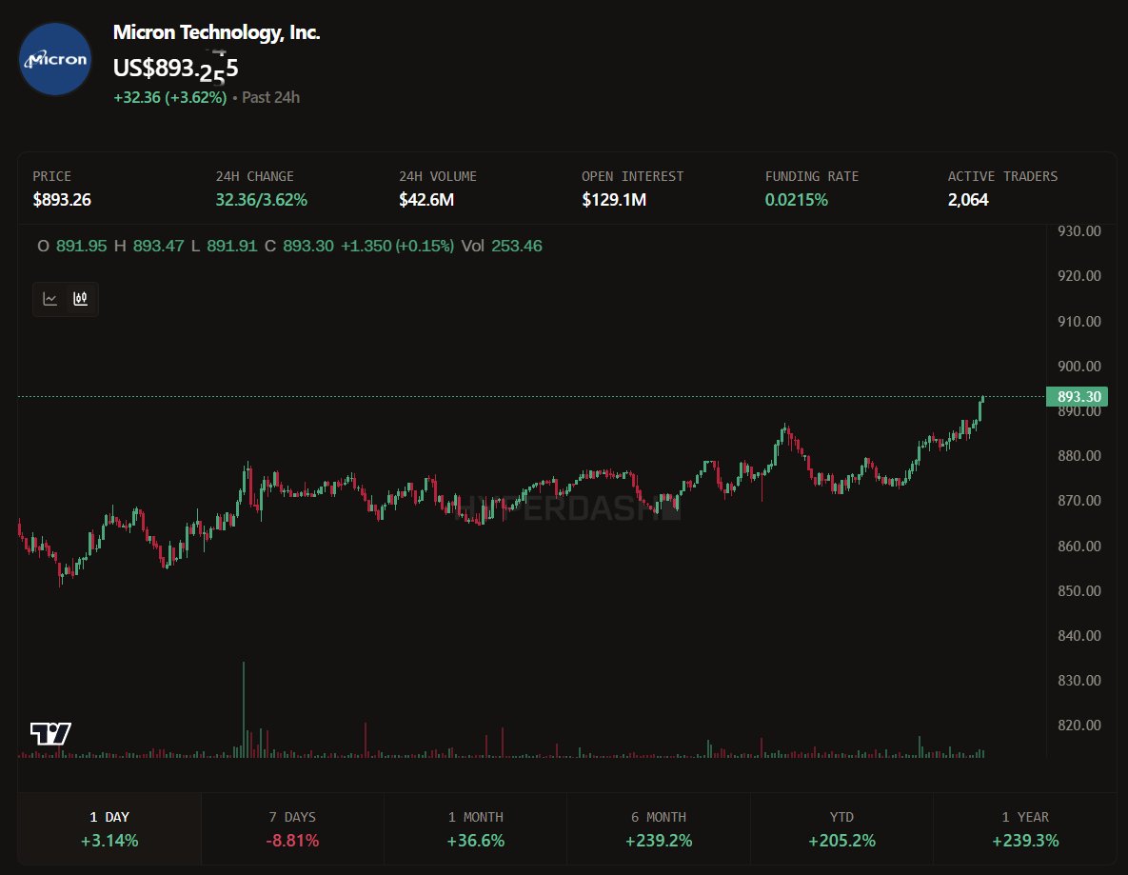Select the 1 YEAR timeframe tab
The image size is (1128, 875).
click(x=1025, y=828)
